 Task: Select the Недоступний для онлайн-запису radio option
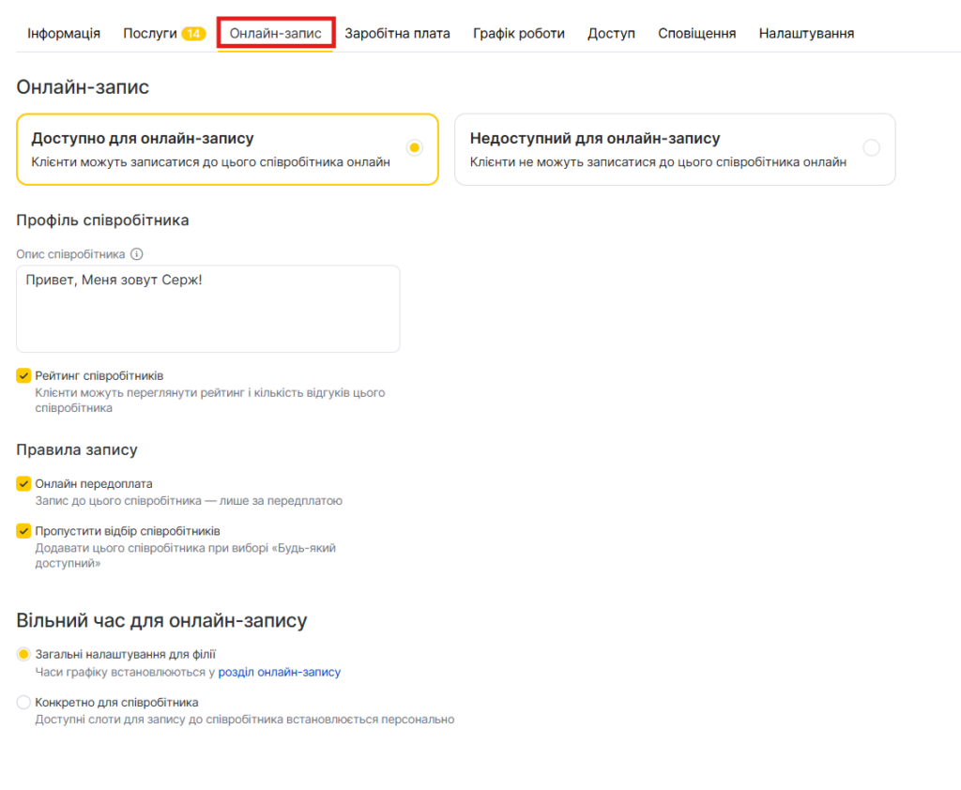point(871,147)
